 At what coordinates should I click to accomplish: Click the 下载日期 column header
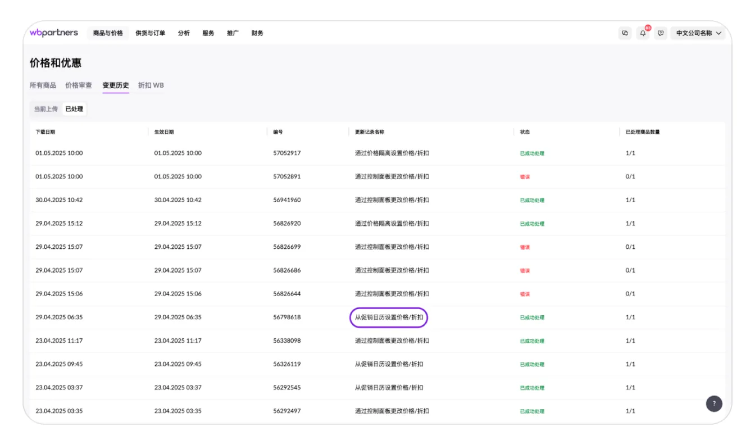coord(46,132)
